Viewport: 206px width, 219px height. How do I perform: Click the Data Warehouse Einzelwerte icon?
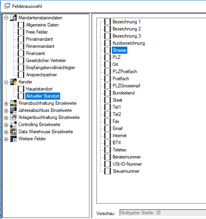(14, 132)
